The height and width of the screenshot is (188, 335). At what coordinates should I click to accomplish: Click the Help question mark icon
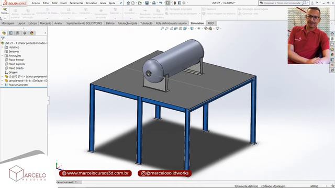click(317, 3)
